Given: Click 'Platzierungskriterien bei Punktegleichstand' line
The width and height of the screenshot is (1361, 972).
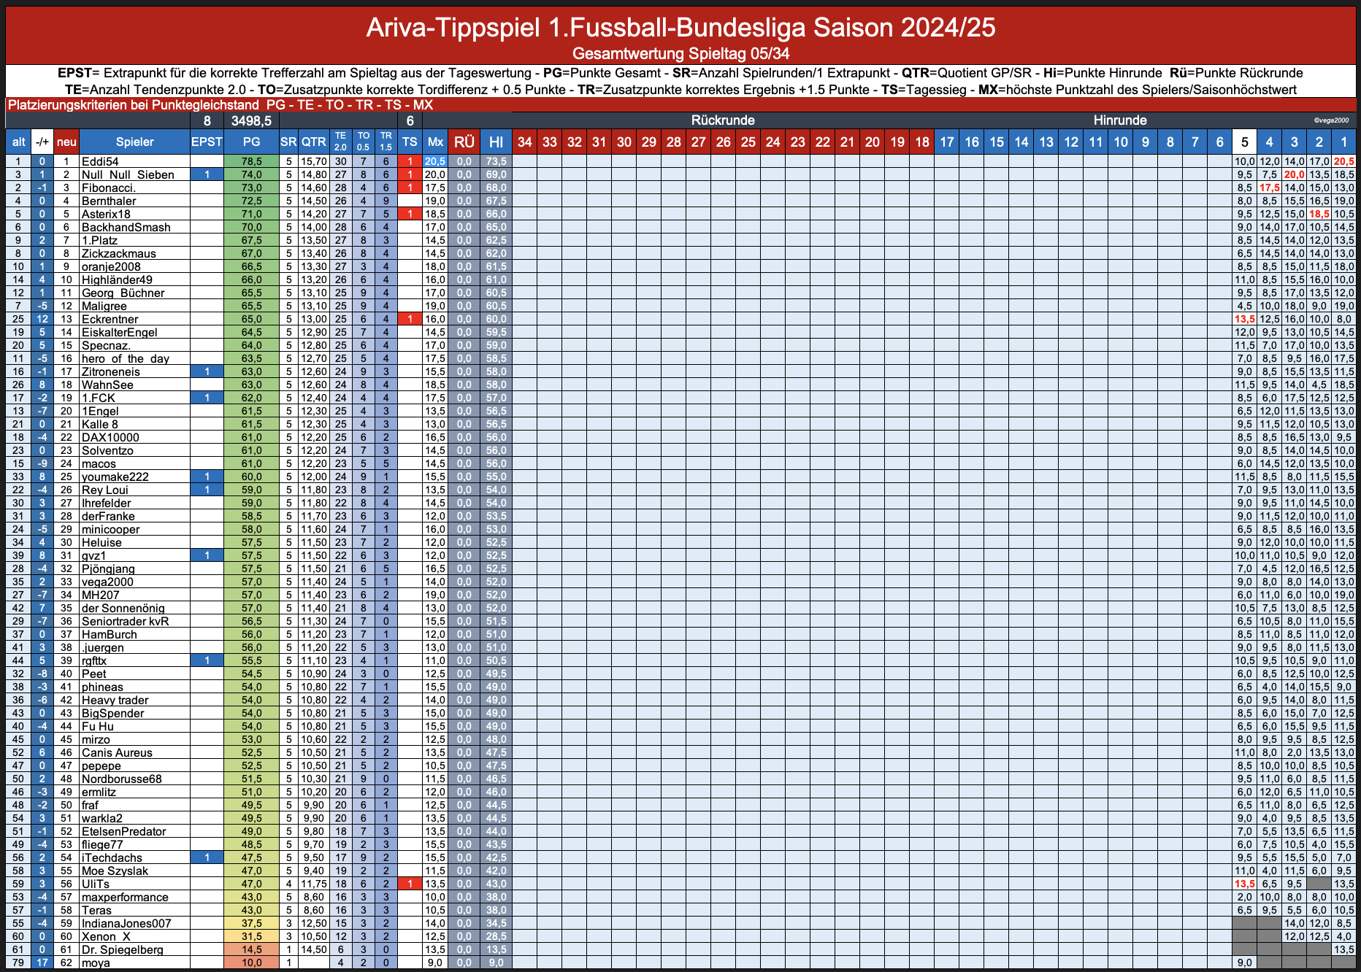Looking at the screenshot, I should pos(221,105).
